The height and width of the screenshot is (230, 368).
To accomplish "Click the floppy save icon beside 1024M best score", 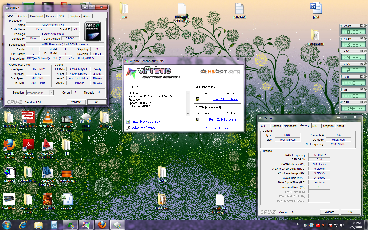I will coord(198,120).
